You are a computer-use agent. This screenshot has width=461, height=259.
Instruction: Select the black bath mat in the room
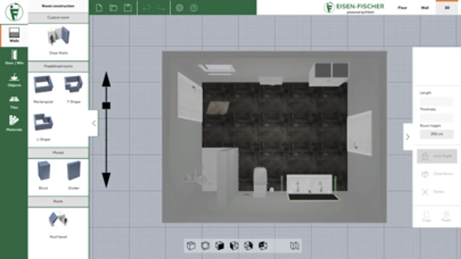coord(313,197)
